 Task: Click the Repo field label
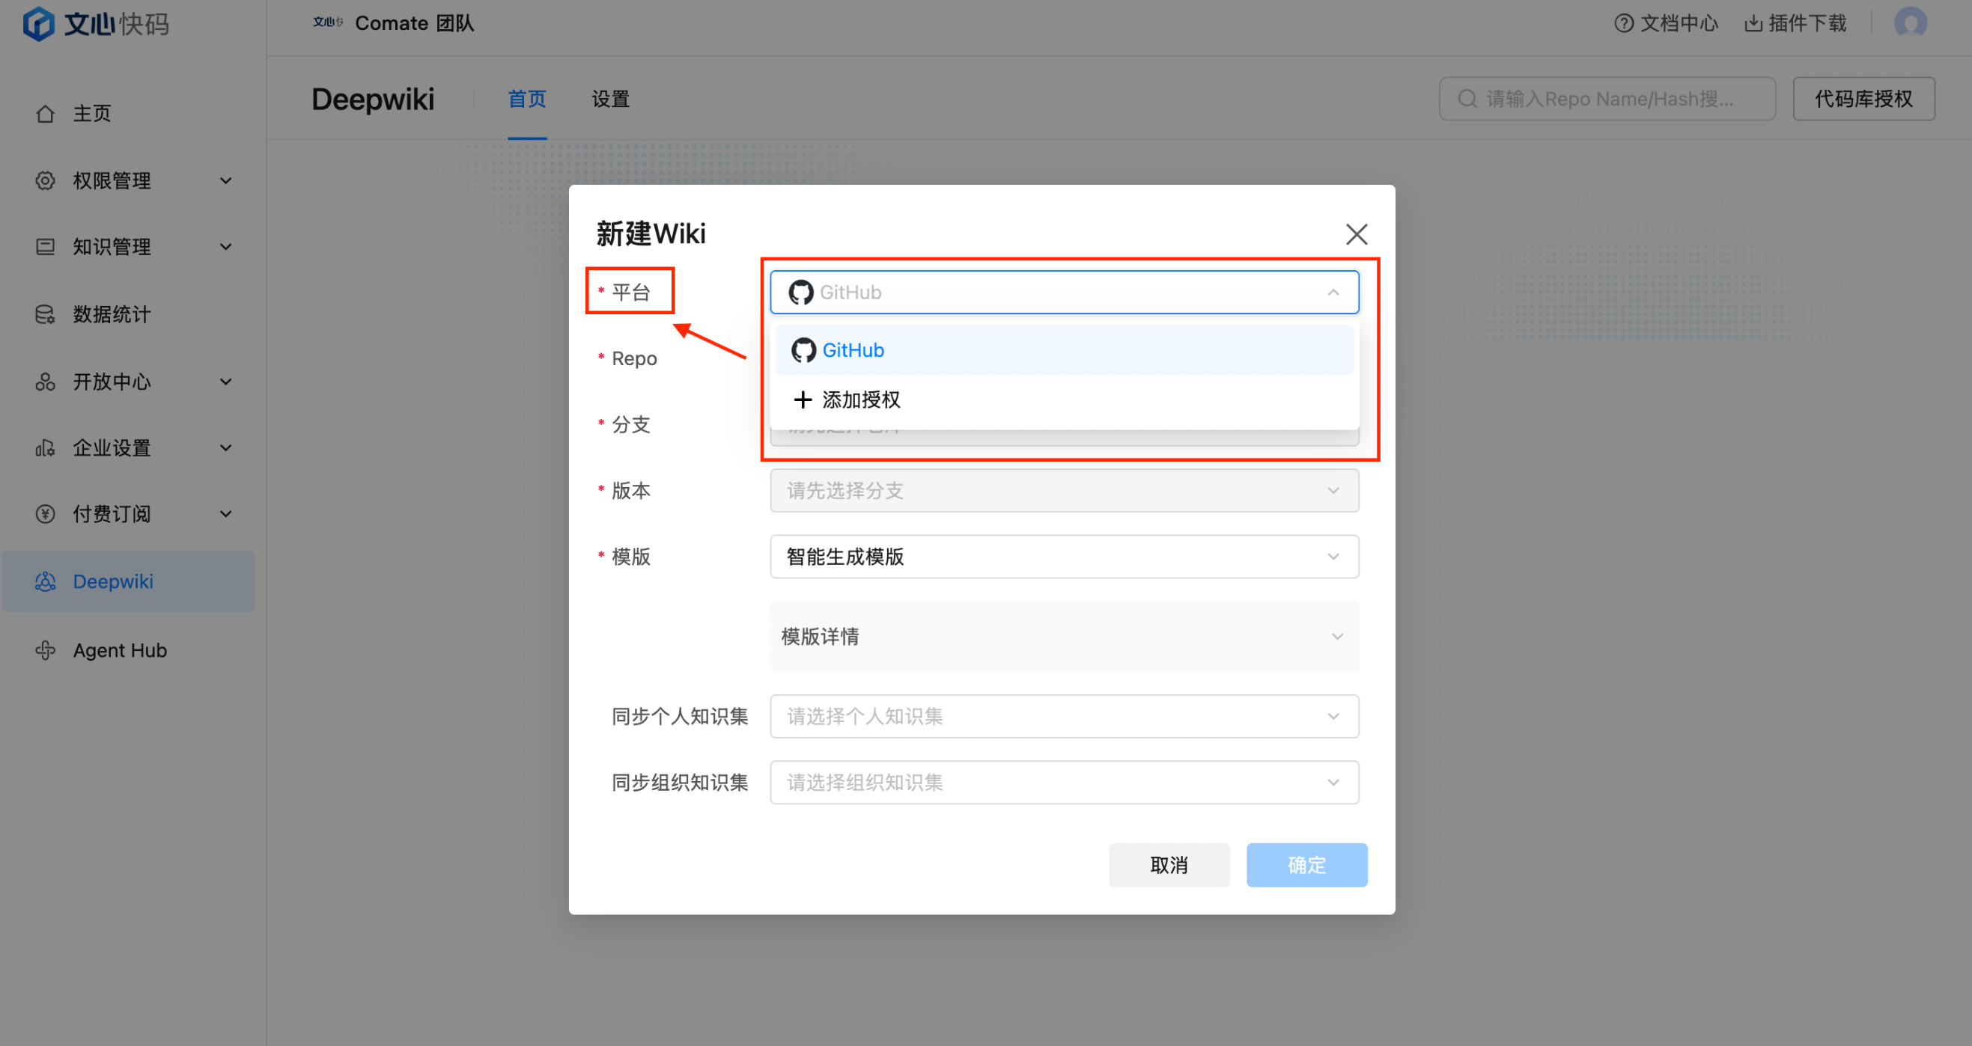pyautogui.click(x=634, y=358)
